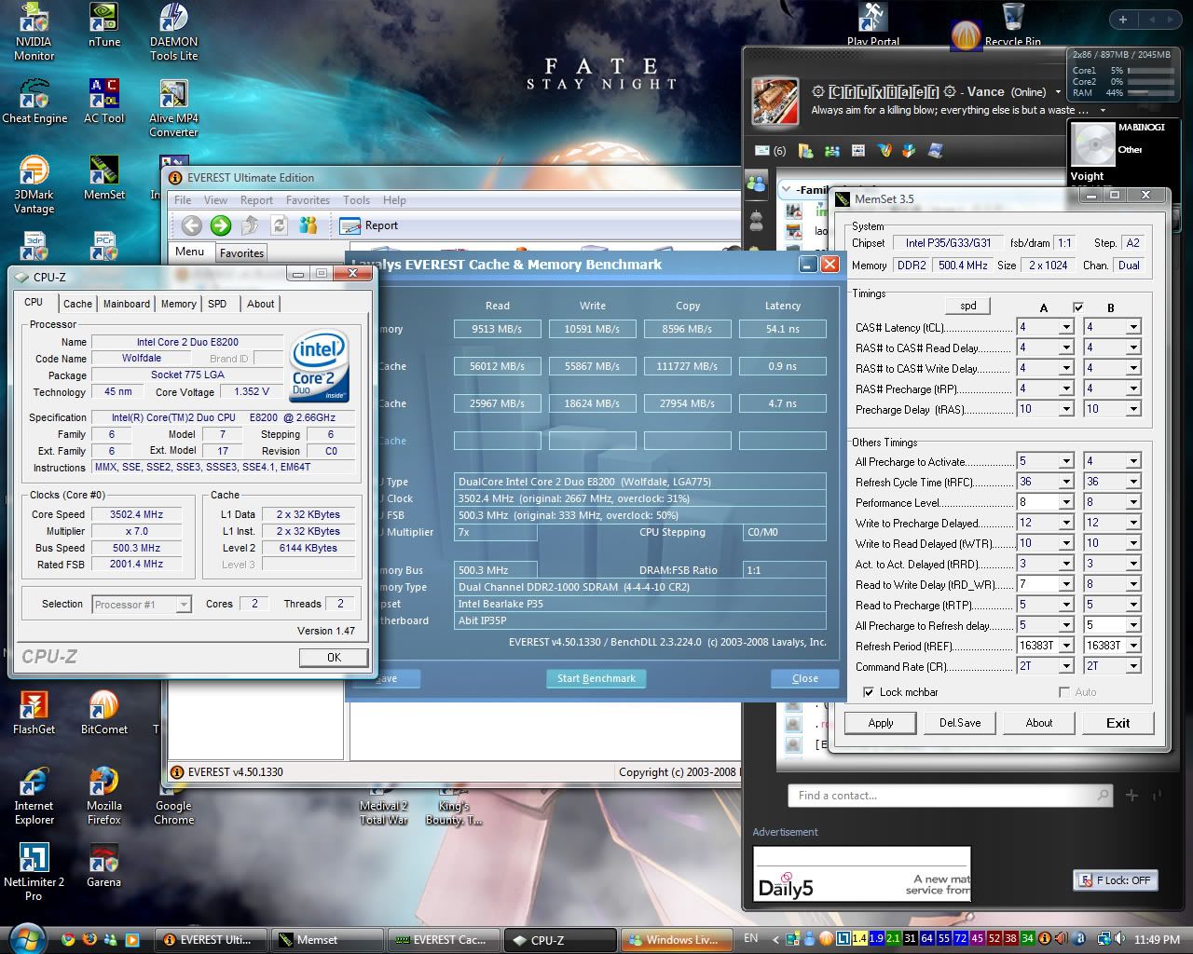This screenshot has width=1193, height=954.
Task: Open CAS# Latency (tCL) column A dropdown
Action: tap(1066, 327)
